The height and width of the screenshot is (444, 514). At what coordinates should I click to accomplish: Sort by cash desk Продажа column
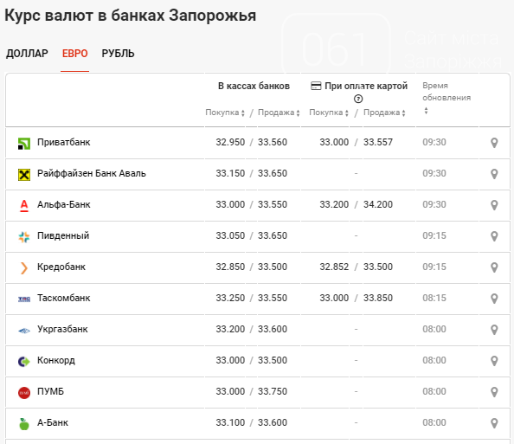[x=279, y=113]
